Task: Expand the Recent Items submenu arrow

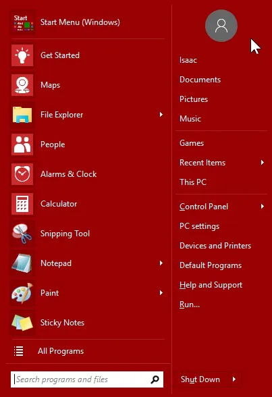Action: (x=263, y=163)
